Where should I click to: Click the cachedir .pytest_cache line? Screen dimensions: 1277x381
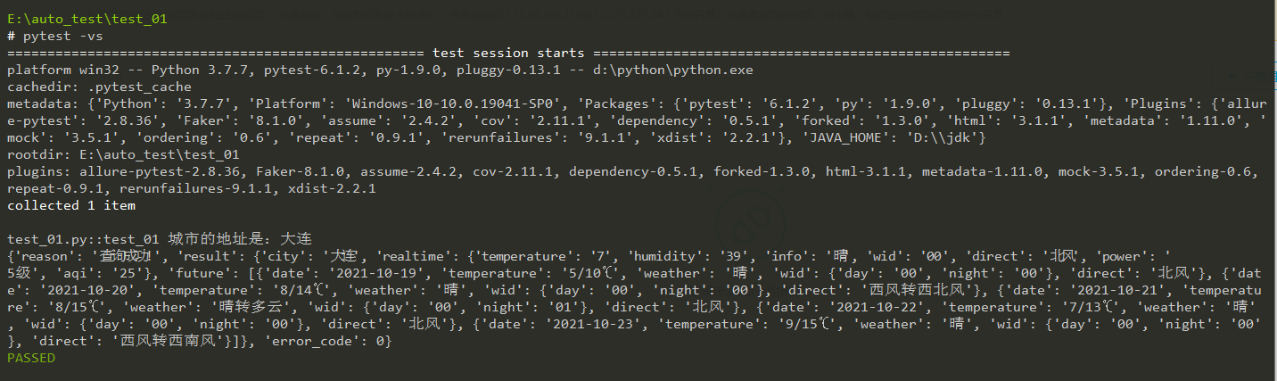99,87
